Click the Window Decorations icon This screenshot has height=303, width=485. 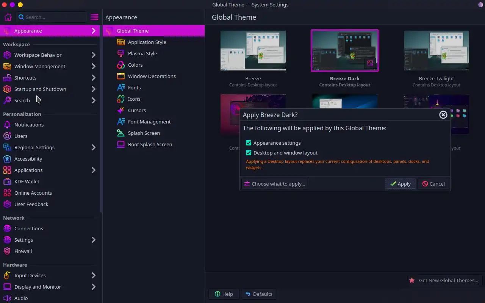coord(121,76)
